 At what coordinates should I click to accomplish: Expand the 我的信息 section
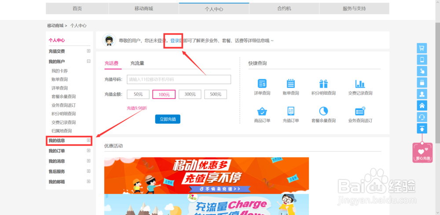click(89, 140)
